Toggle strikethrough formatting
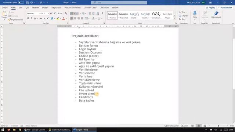Image resolution: width=235 pixels, height=132 pixels. point(41,18)
